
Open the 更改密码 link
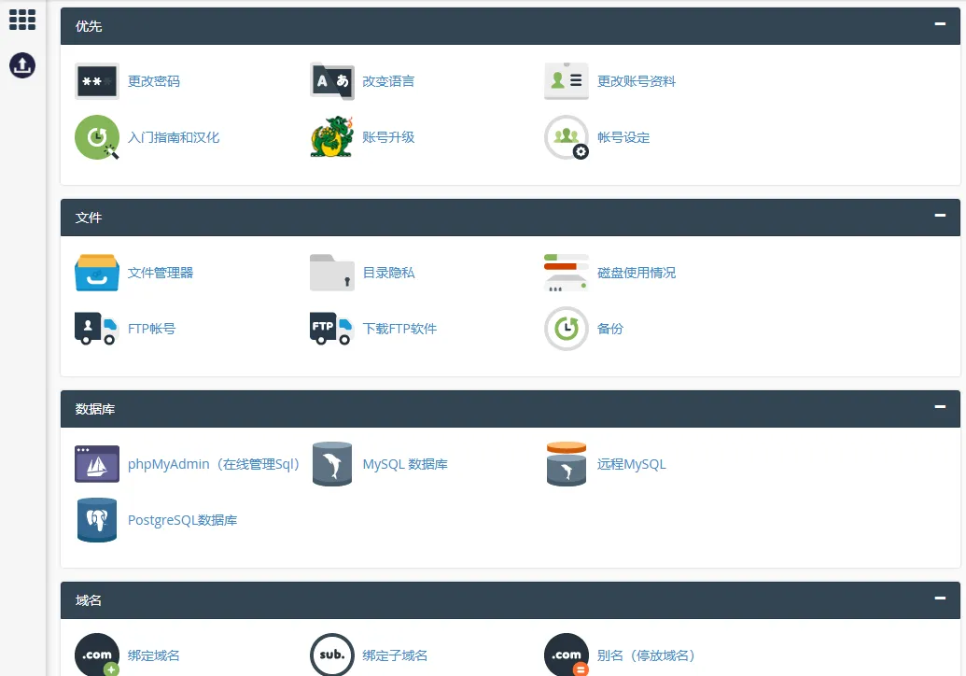(154, 81)
